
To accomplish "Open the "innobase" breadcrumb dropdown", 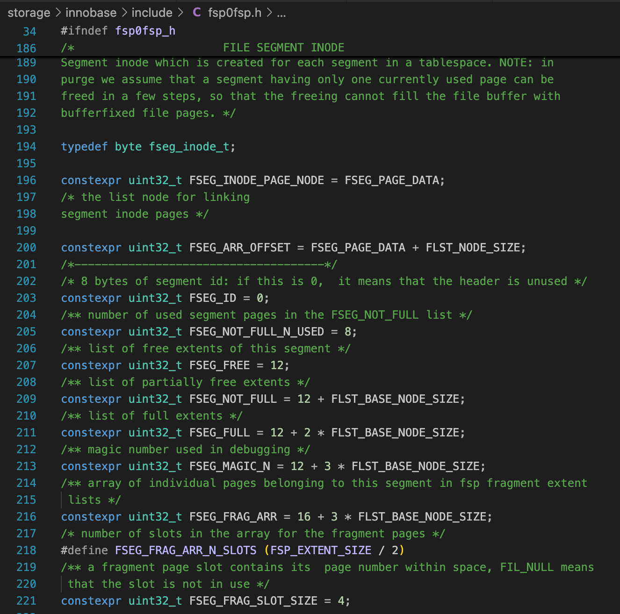I will pyautogui.click(x=91, y=13).
